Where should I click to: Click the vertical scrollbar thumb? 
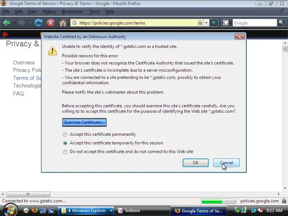(x=285, y=49)
